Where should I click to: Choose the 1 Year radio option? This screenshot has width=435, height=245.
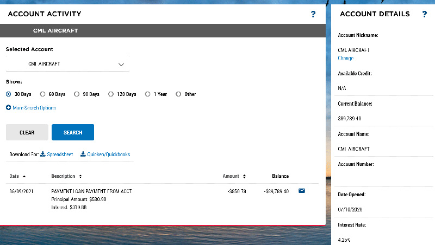147,94
